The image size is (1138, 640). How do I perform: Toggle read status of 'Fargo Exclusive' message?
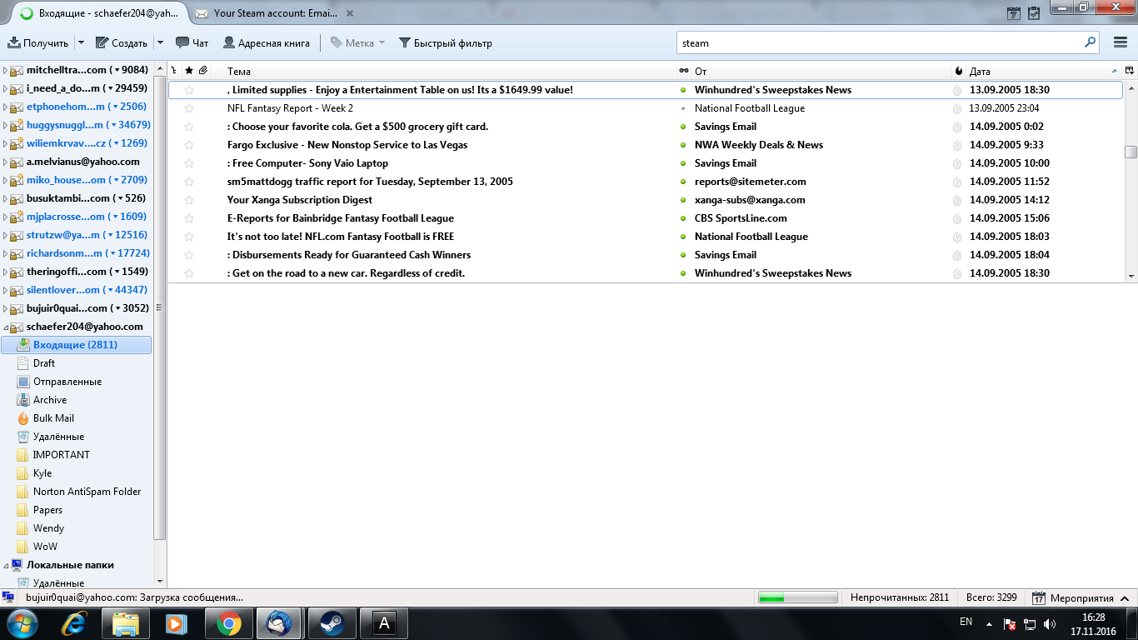pyautogui.click(x=683, y=145)
